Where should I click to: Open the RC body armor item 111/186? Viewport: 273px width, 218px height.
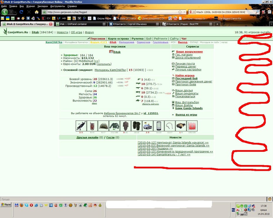click(x=114, y=126)
